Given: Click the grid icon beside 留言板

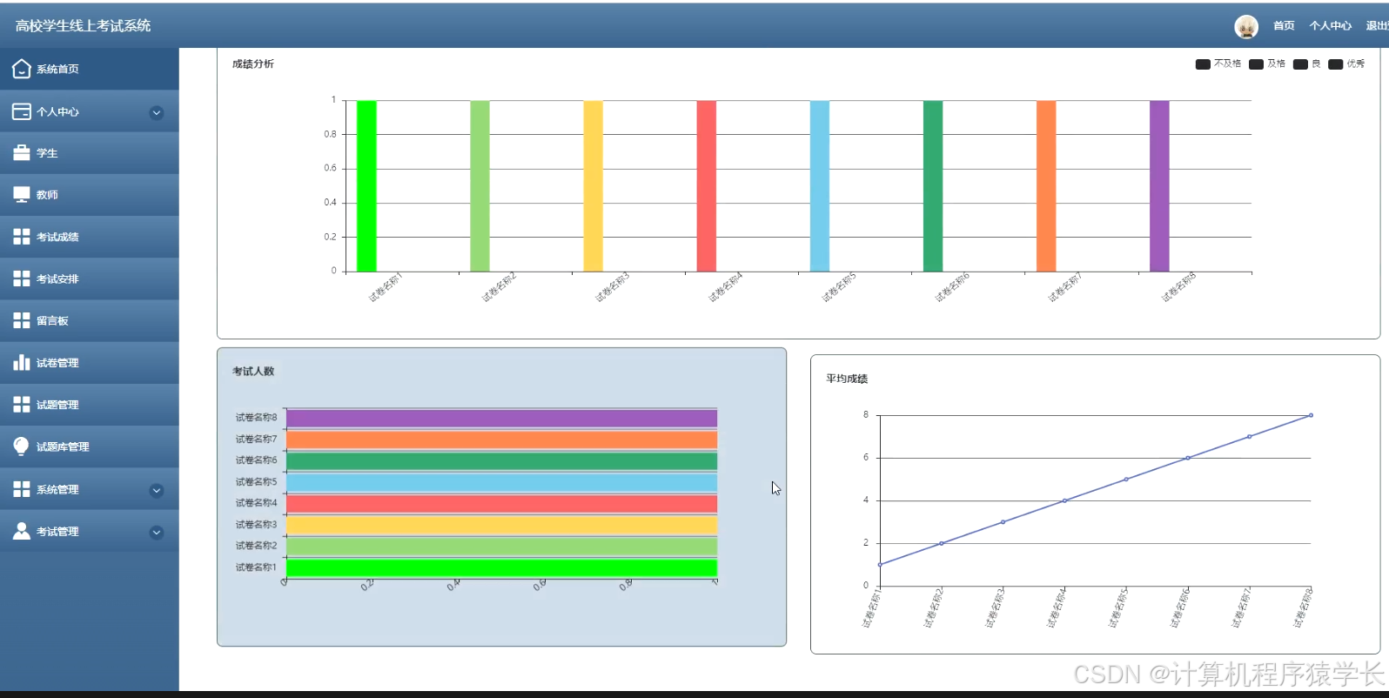Looking at the screenshot, I should tap(22, 320).
